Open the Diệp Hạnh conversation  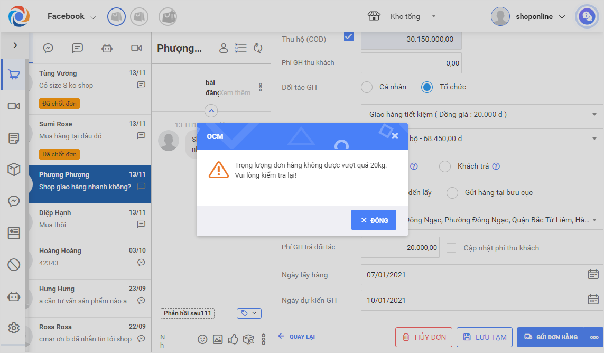click(x=90, y=222)
